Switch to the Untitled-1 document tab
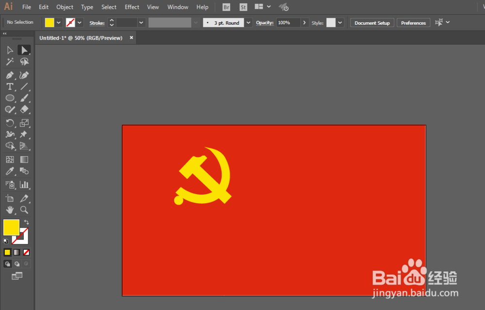 (81, 38)
